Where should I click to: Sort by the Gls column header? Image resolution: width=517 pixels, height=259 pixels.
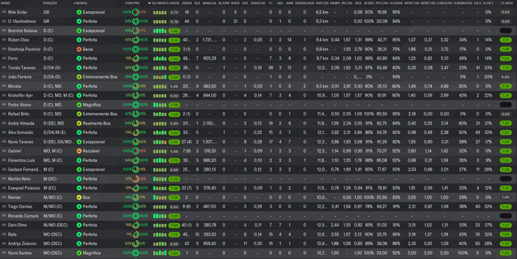(197, 3)
